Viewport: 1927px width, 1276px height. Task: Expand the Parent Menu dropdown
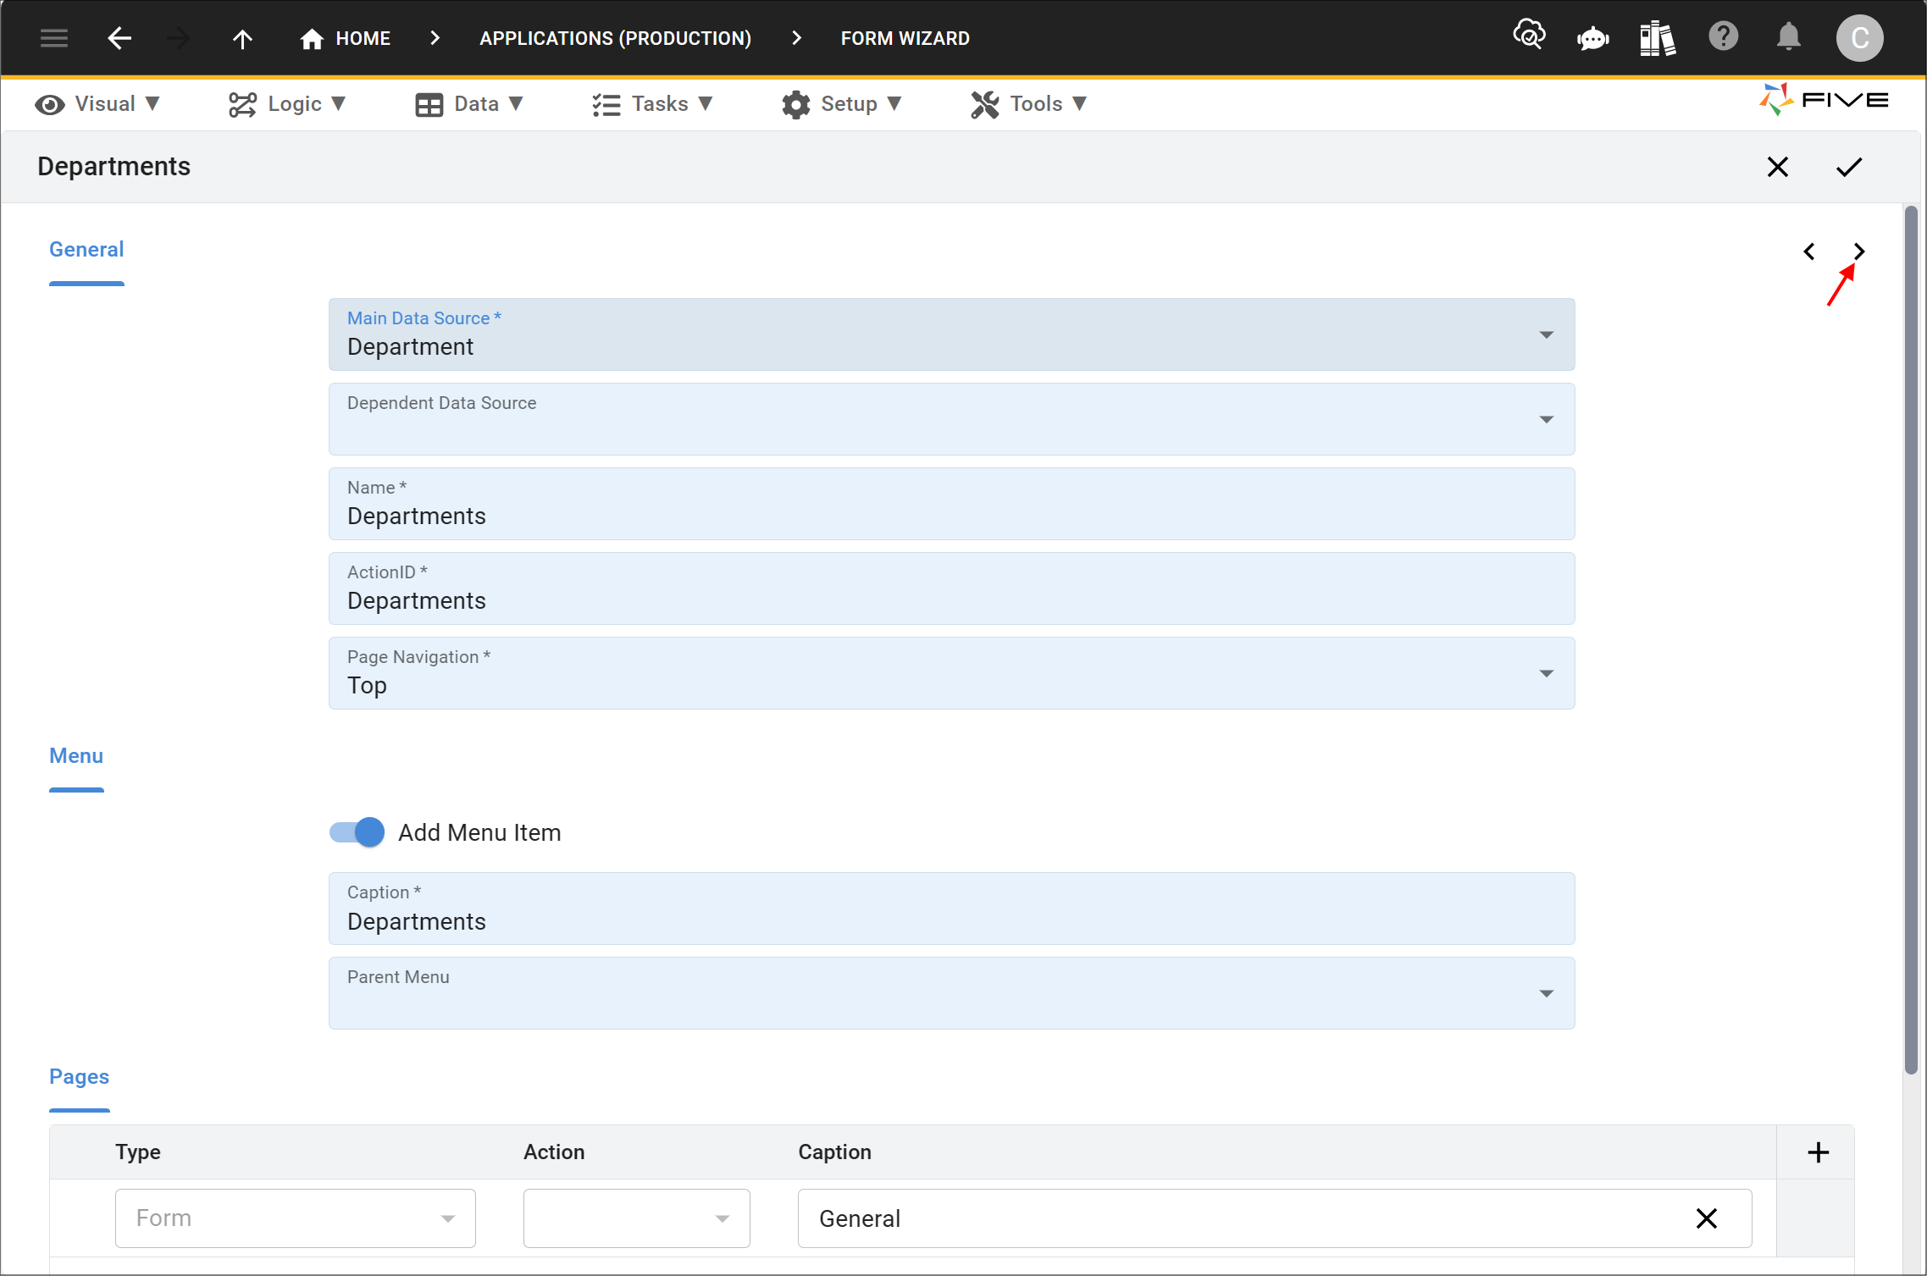coord(1546,994)
